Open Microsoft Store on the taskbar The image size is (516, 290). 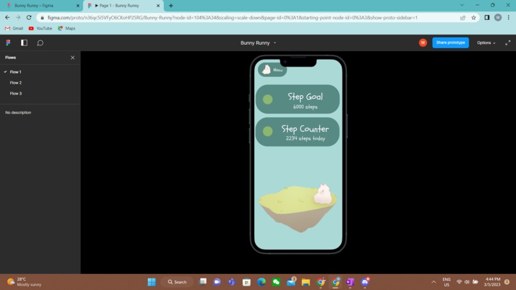(246, 282)
